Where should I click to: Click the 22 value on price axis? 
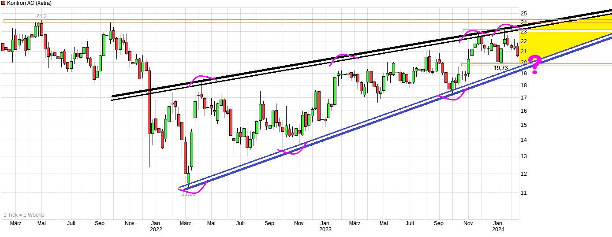tap(524, 41)
